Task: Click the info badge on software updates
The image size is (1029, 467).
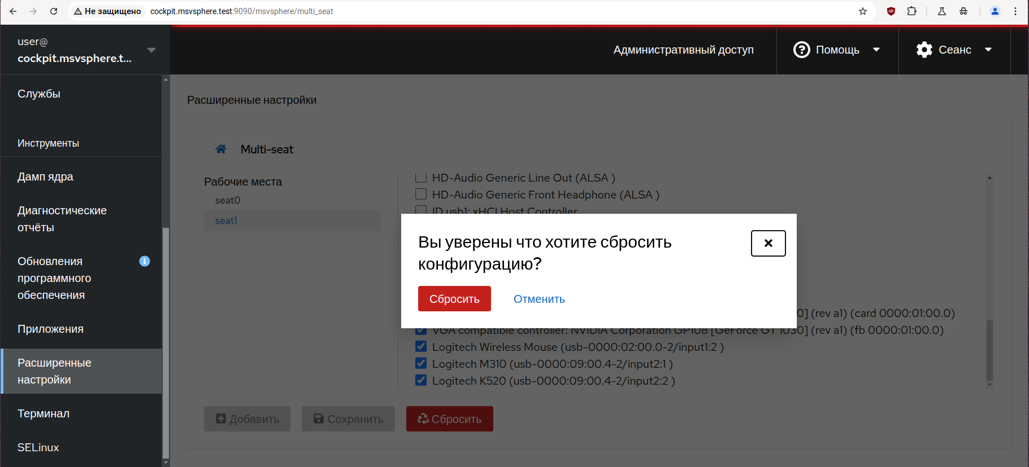Action: (145, 261)
